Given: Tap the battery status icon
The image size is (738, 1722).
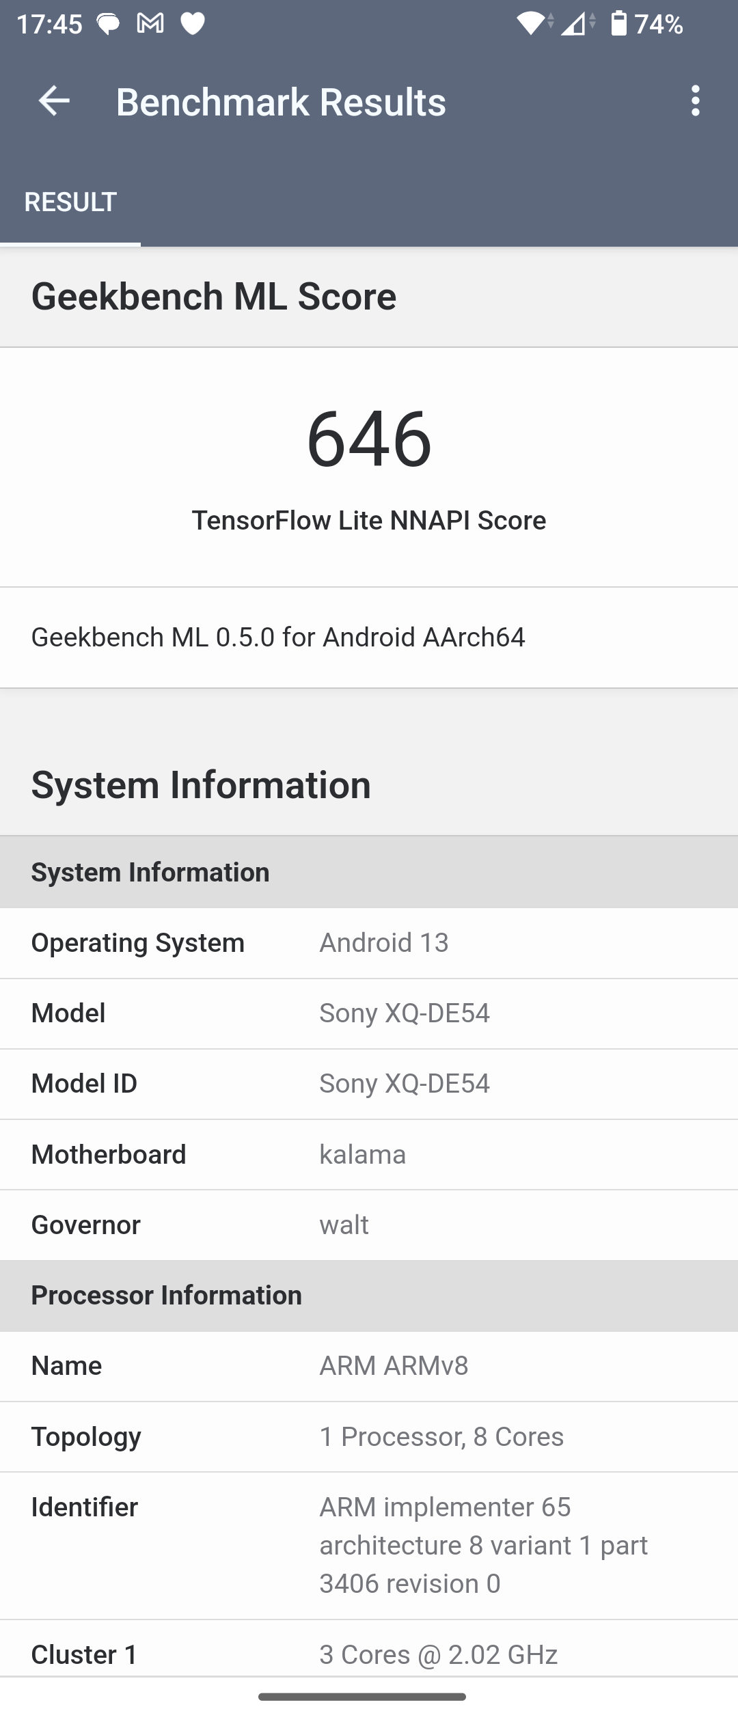Looking at the screenshot, I should pos(618,24).
